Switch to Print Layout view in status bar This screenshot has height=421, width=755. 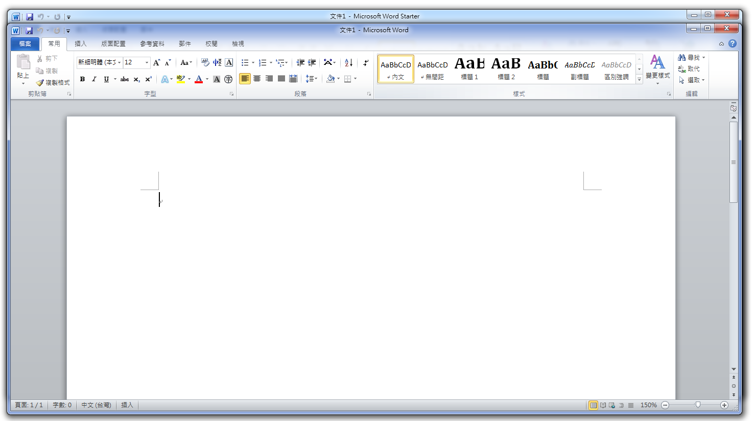(593, 405)
